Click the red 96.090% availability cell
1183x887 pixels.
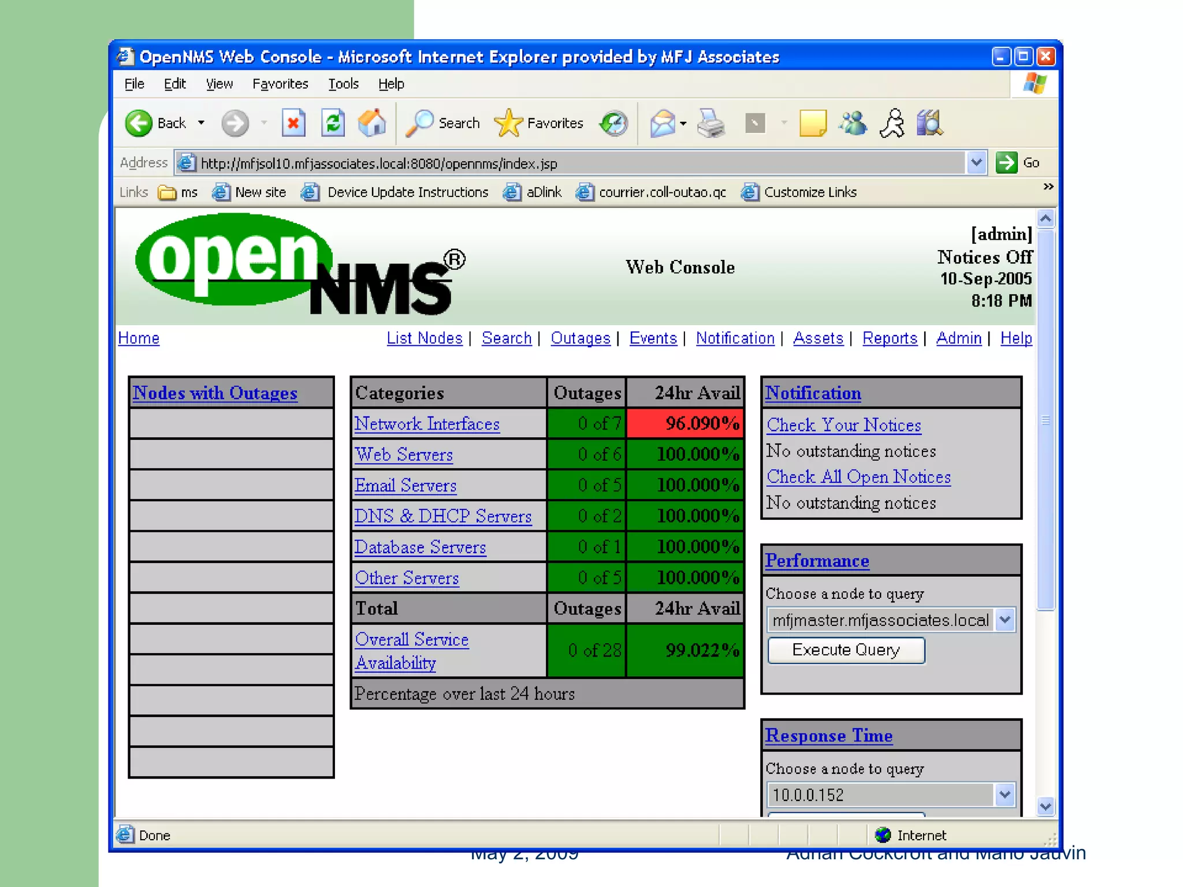[685, 423]
